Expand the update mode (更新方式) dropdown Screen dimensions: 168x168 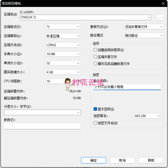click(x=144, y=27)
